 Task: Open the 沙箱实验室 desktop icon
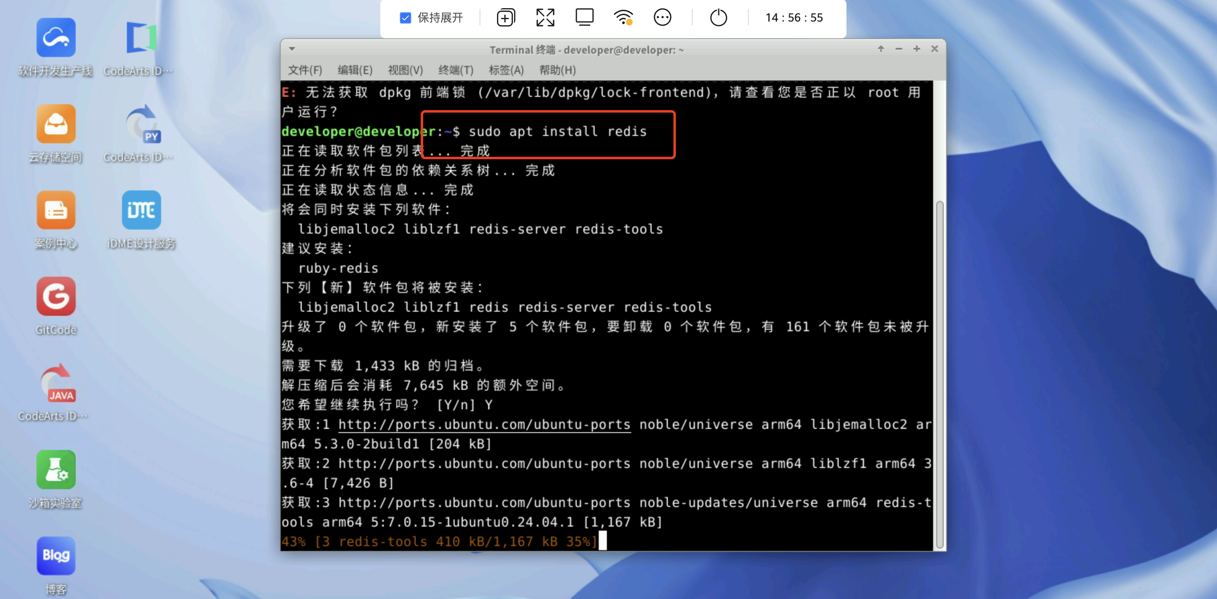[56, 470]
